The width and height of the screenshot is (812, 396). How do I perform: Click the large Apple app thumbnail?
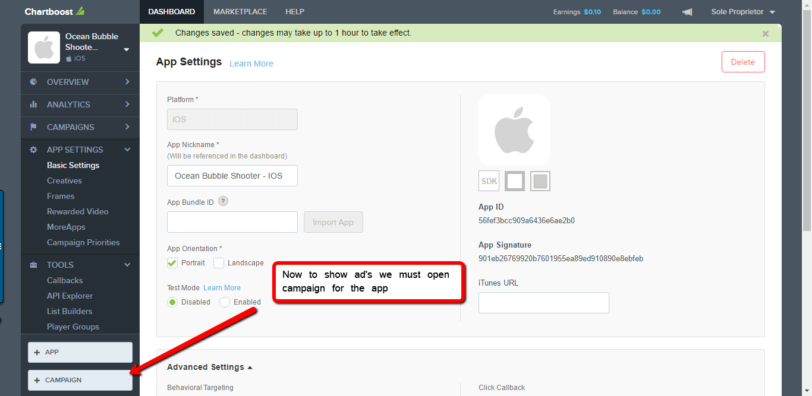coord(514,130)
